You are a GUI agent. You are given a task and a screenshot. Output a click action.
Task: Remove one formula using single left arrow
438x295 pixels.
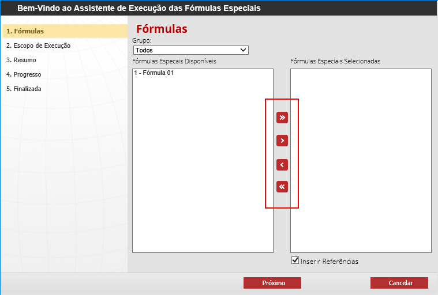282,165
